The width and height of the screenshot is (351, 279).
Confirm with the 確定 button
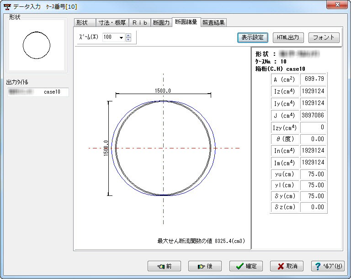coord(246,266)
